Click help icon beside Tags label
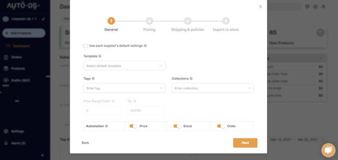The width and height of the screenshot is (338, 160). 93,79
